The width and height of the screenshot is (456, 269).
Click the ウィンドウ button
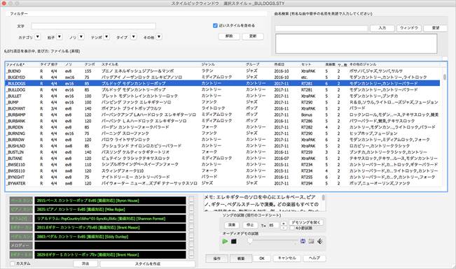click(409, 28)
